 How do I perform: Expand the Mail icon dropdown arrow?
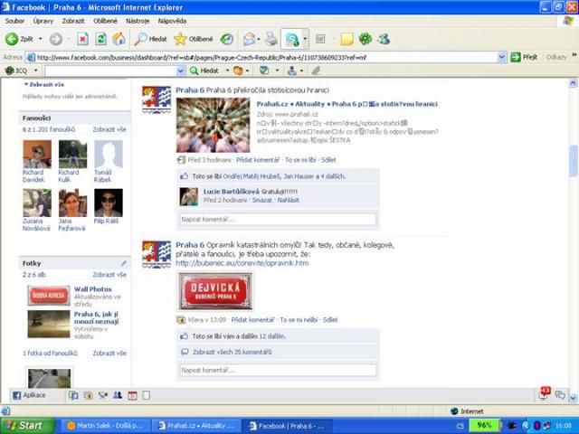click(x=259, y=39)
